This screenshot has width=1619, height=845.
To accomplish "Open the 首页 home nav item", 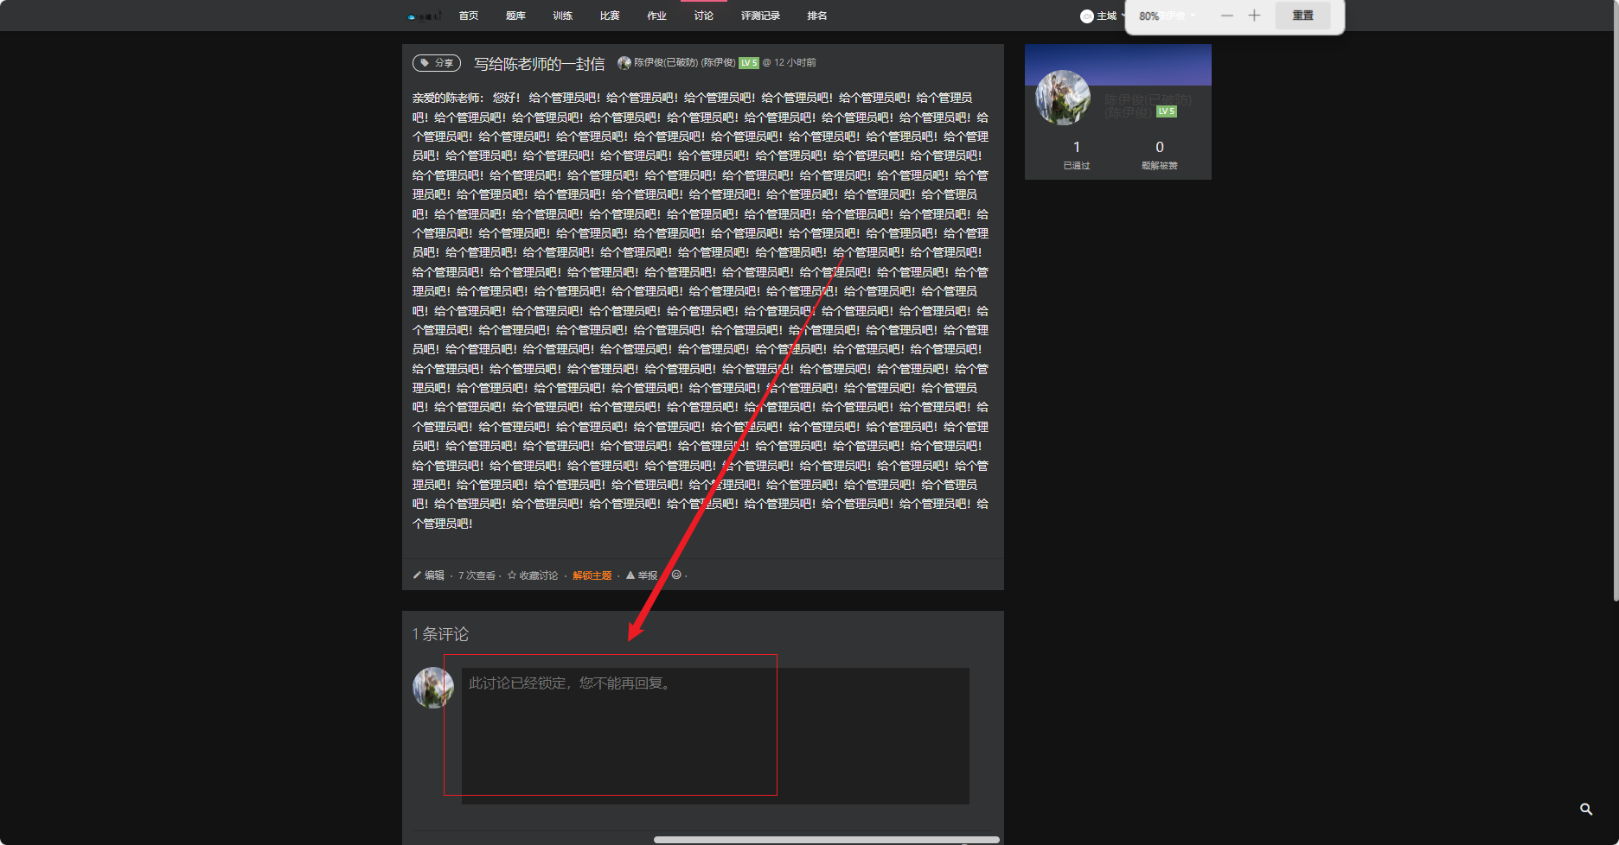I will tap(468, 16).
